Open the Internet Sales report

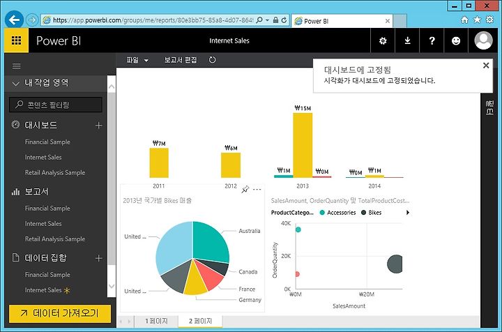43,223
